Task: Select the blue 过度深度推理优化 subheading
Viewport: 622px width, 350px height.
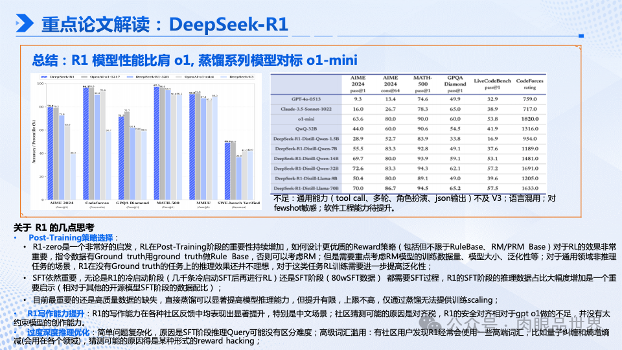Action: 58,332
